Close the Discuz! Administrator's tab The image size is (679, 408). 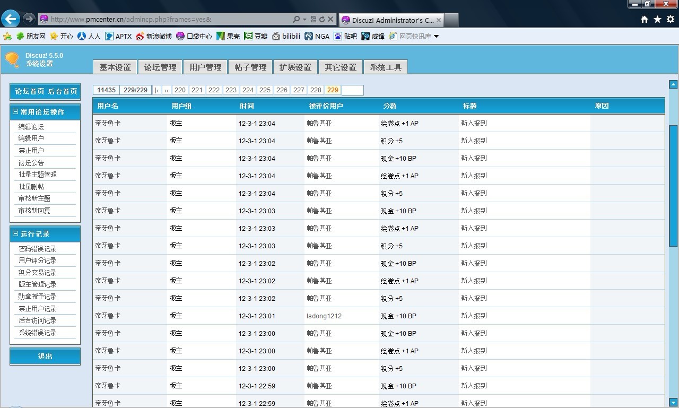tap(439, 20)
